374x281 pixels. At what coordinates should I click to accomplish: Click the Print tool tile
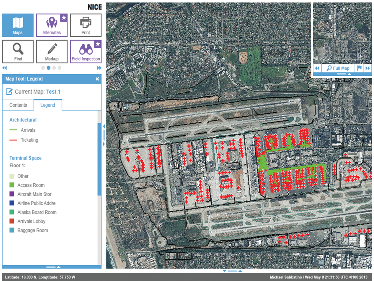tap(85, 25)
